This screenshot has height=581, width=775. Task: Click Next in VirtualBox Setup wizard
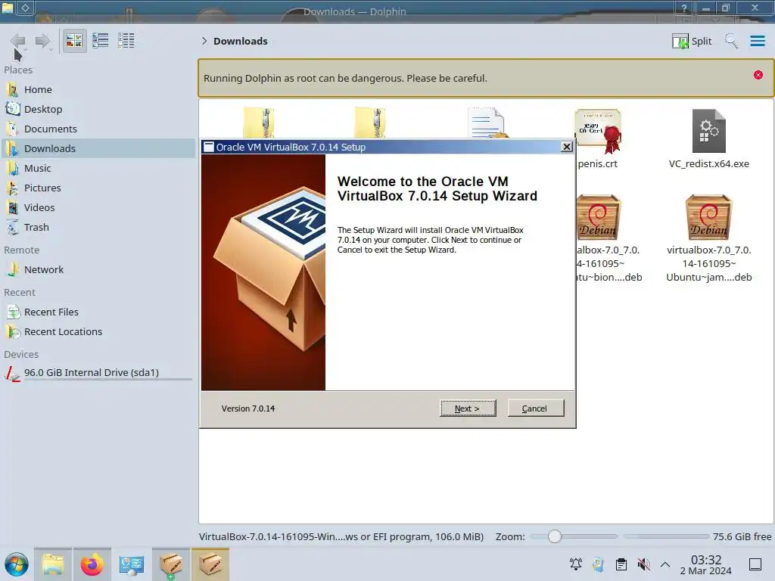pos(468,408)
